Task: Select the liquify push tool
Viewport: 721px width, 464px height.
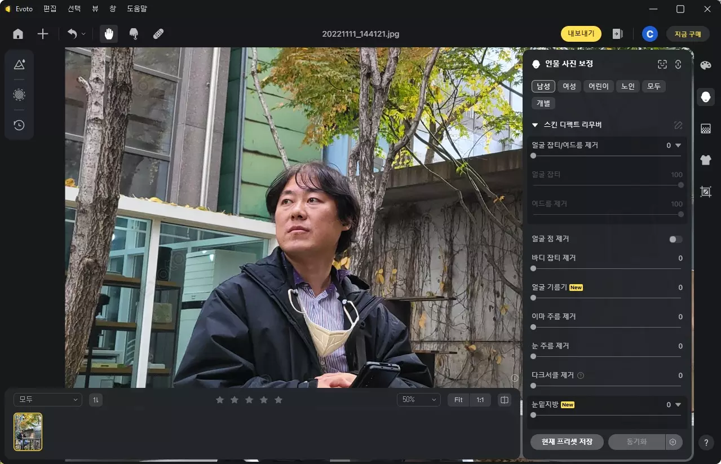Action: 134,34
